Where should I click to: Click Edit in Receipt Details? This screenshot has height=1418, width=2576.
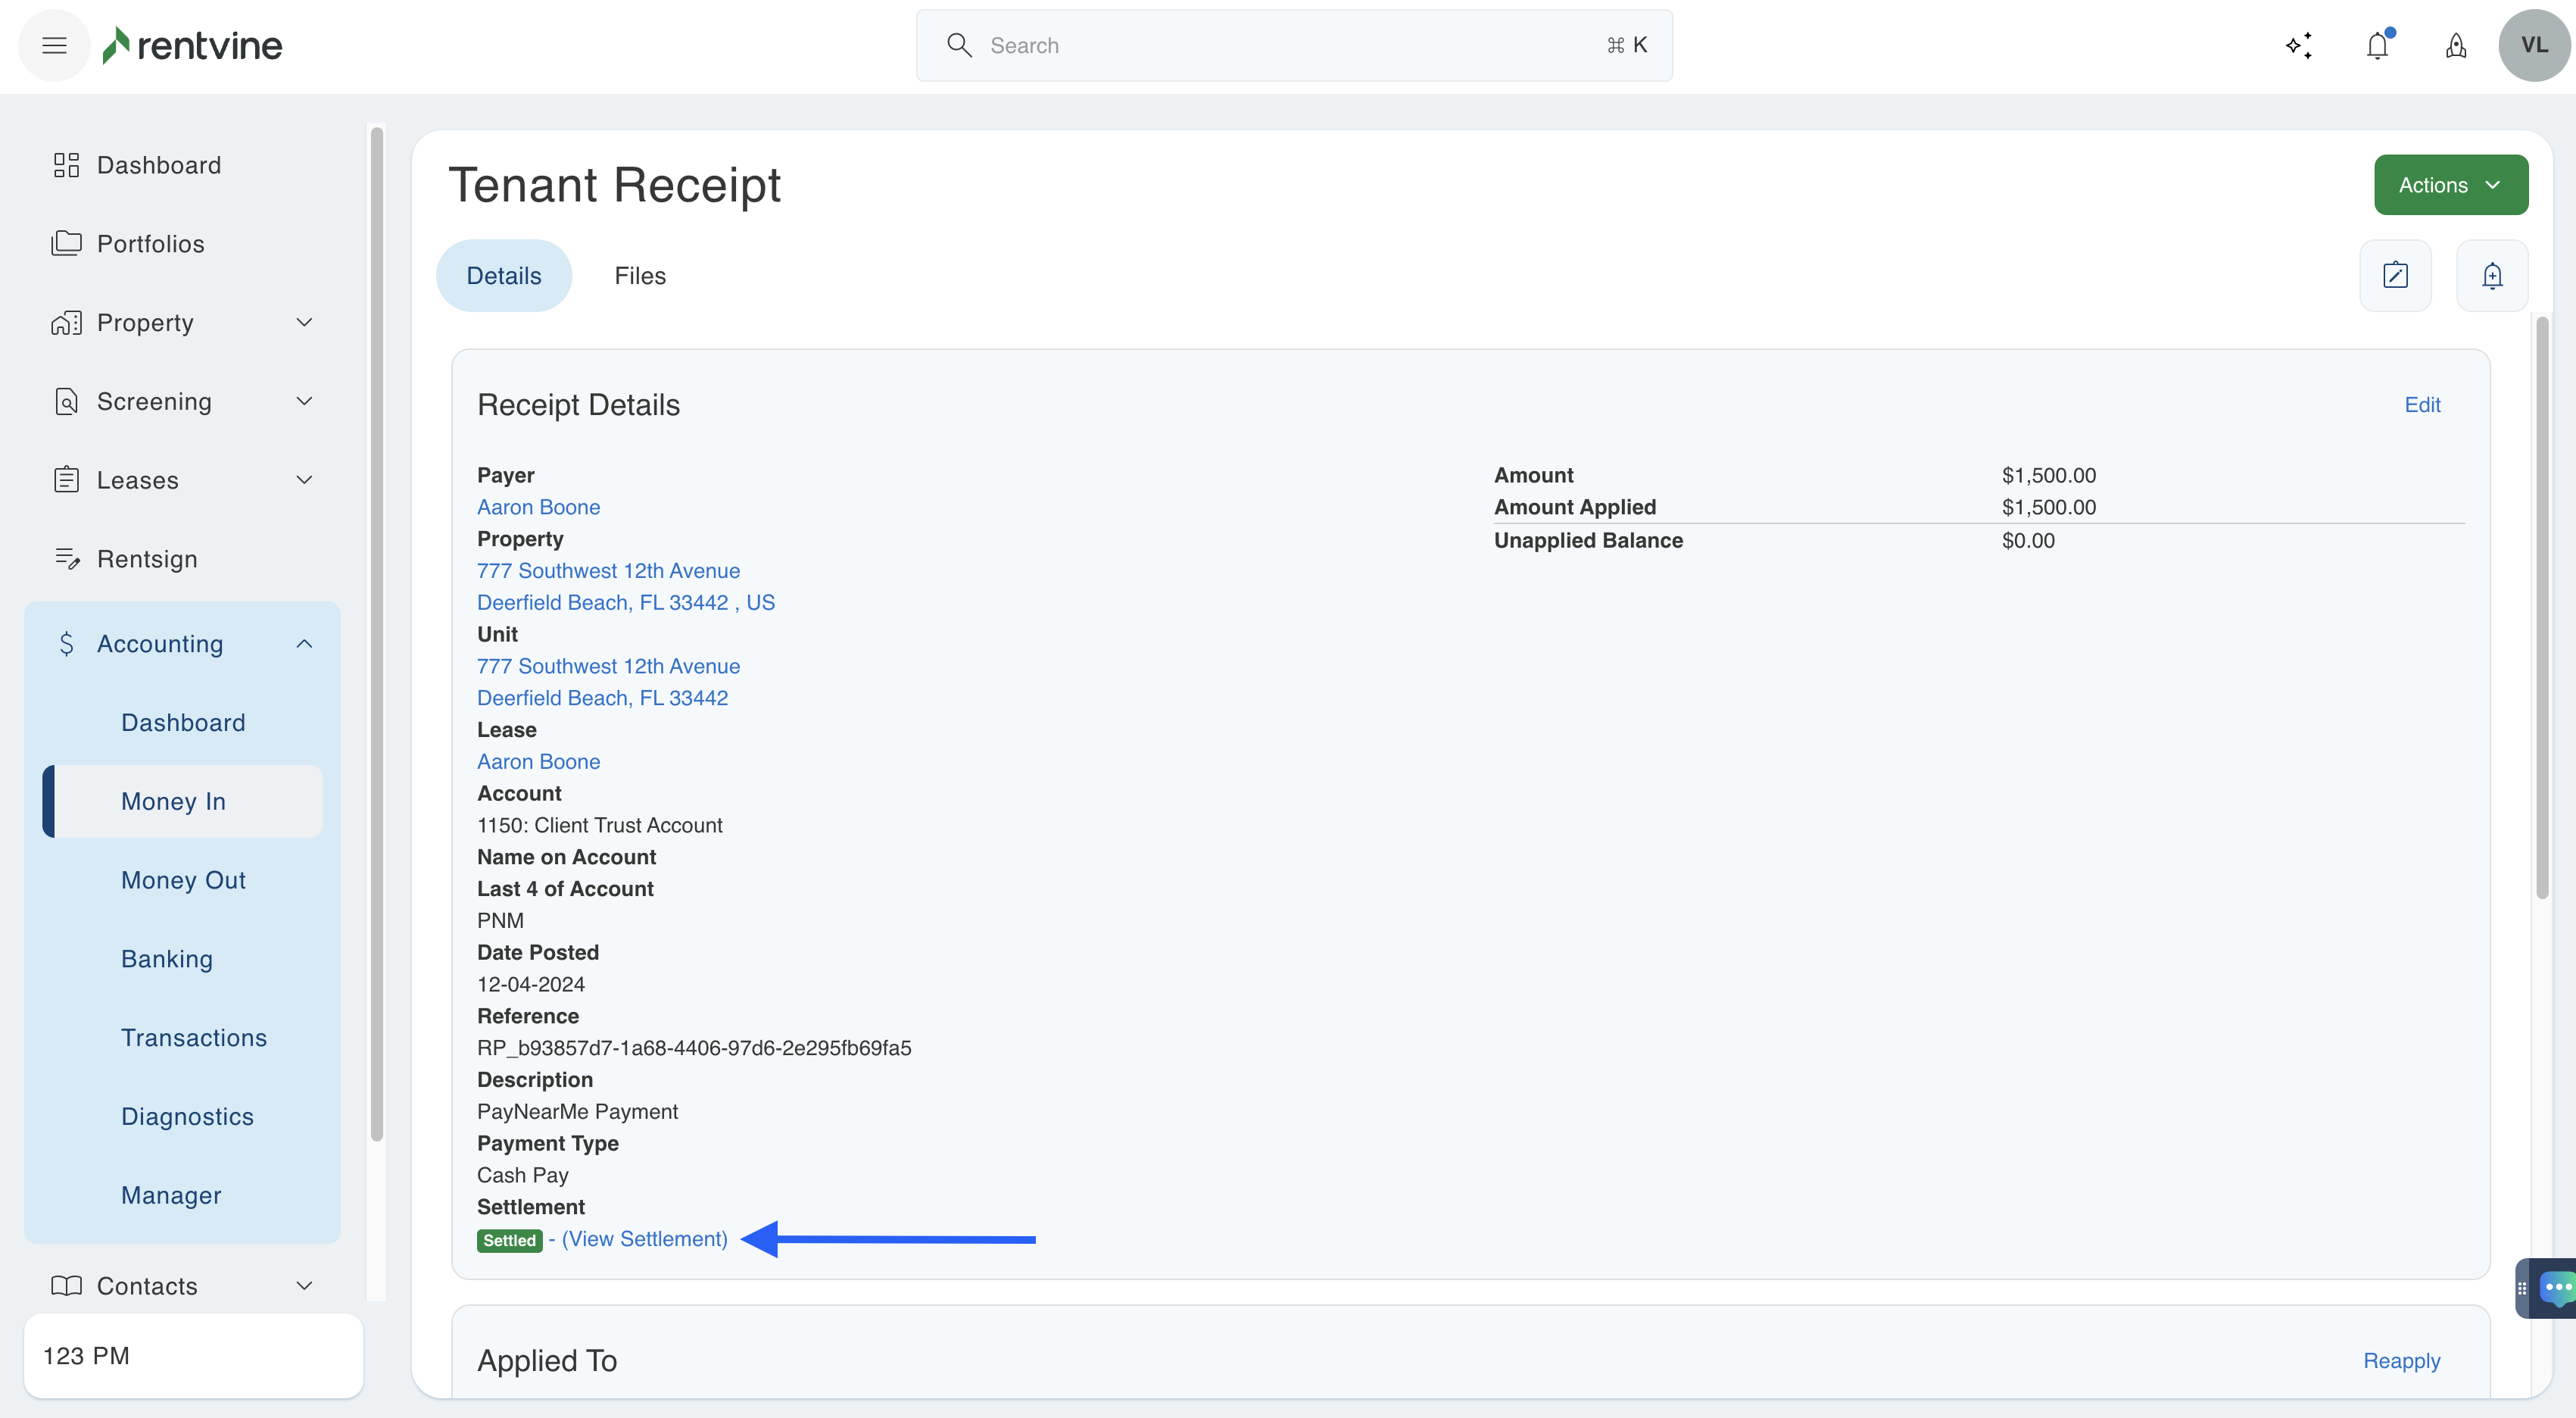2422,404
